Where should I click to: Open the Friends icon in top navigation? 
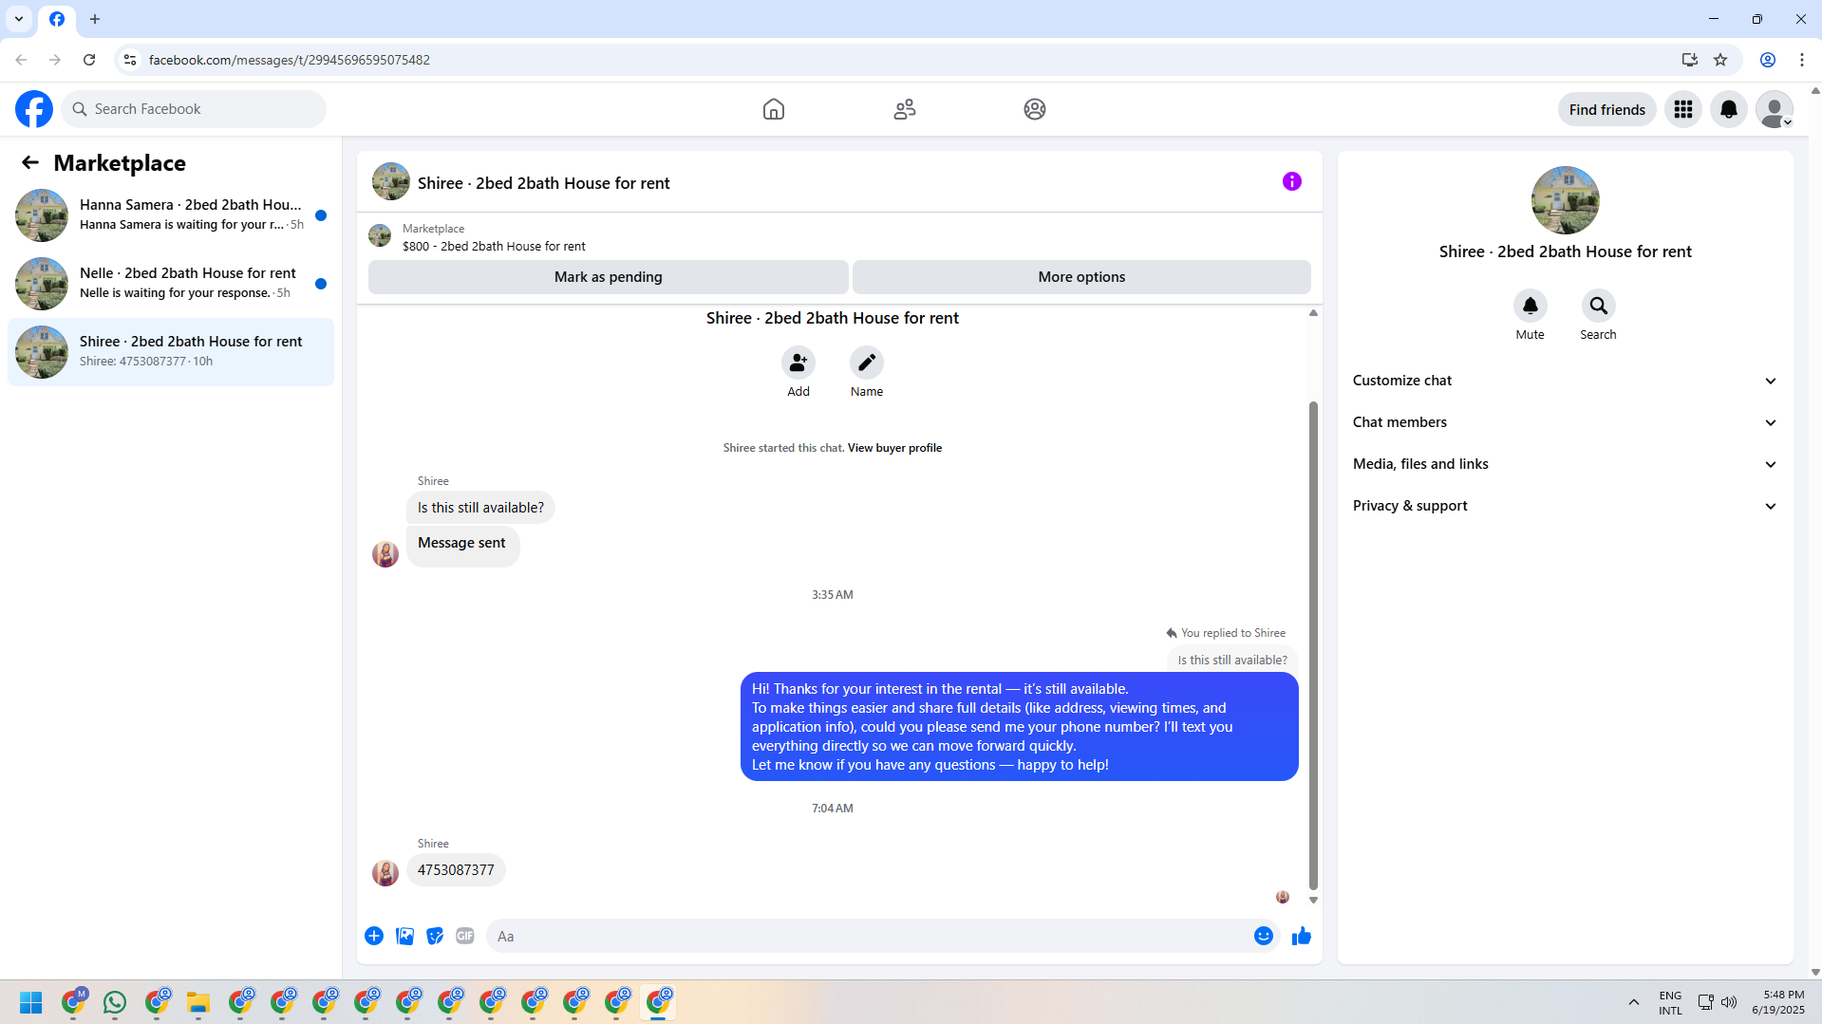pyautogui.click(x=905, y=109)
